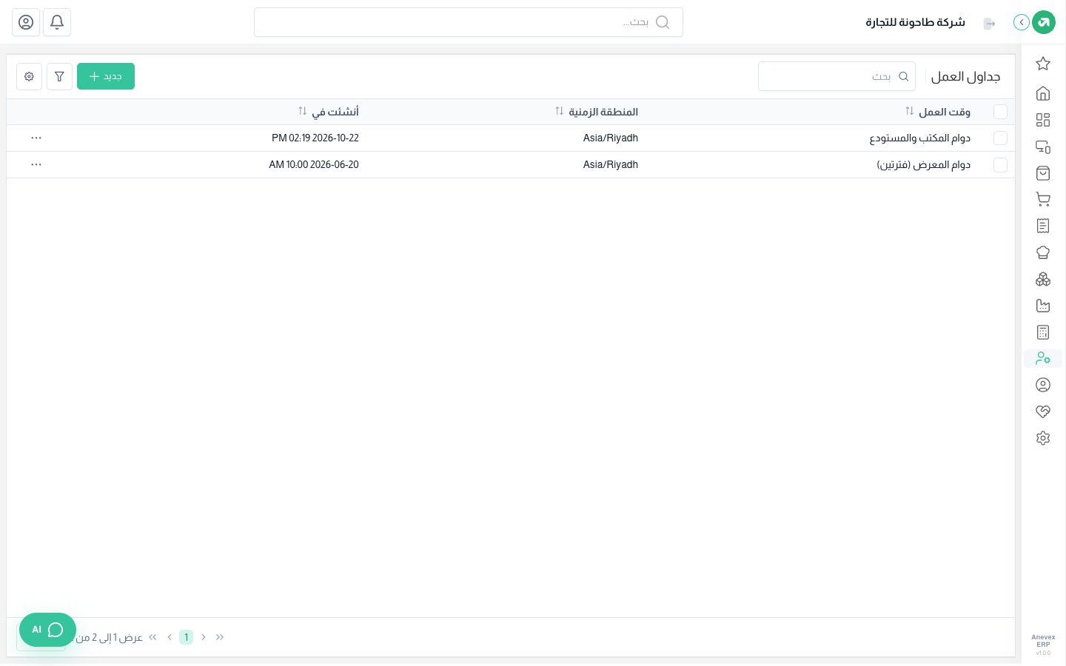Go to the home icon in sidebar
This screenshot has height=666, width=1066.
pyautogui.click(x=1043, y=93)
